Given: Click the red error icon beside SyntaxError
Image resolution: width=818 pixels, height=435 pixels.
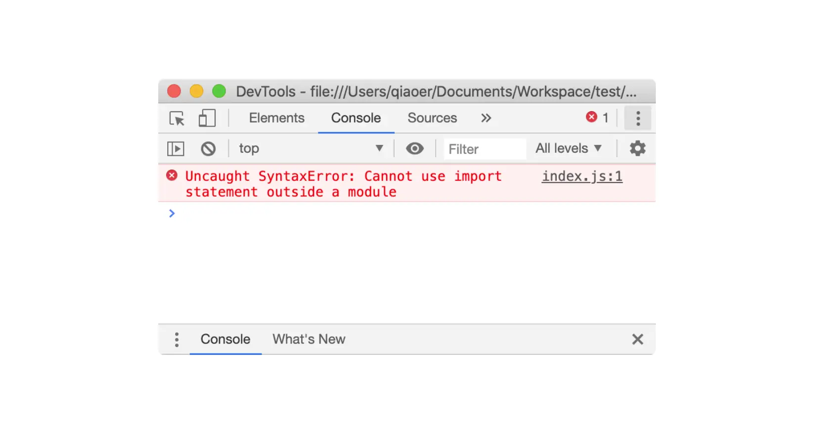Looking at the screenshot, I should coord(172,175).
